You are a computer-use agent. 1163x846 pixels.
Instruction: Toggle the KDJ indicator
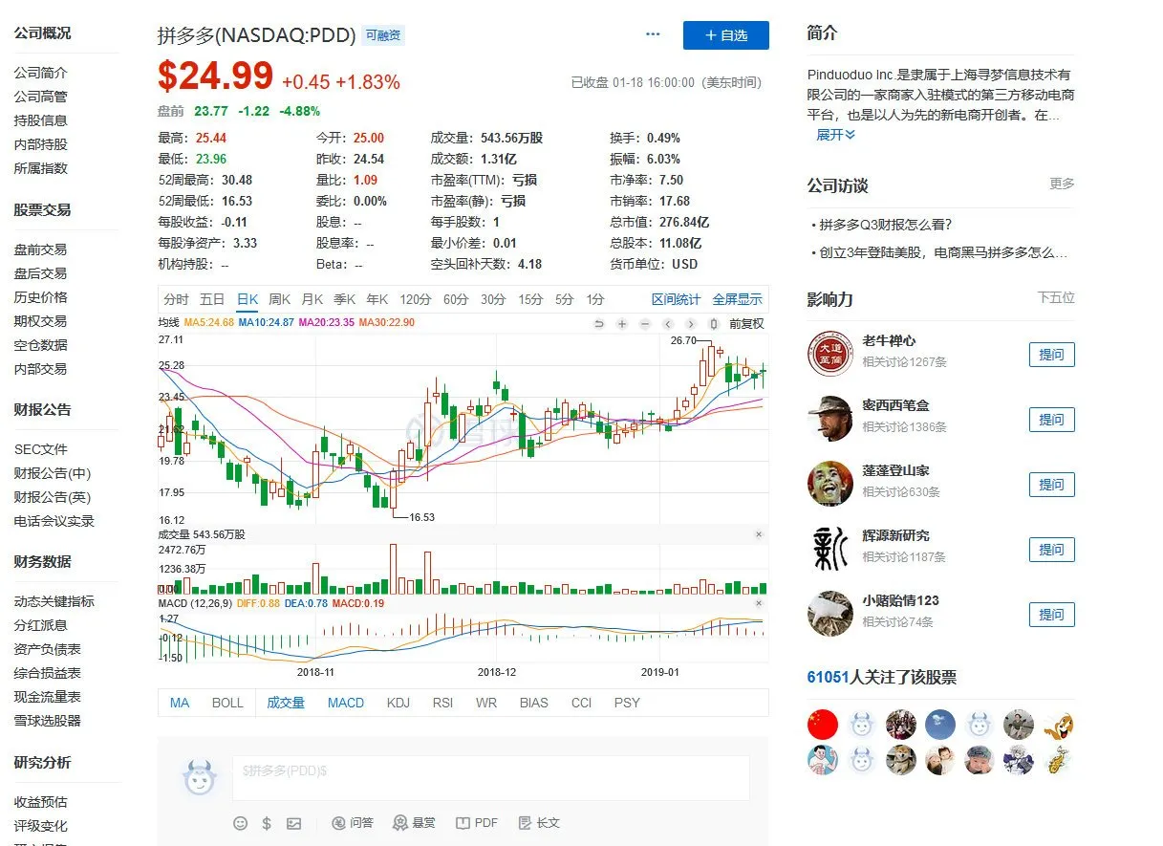point(398,703)
